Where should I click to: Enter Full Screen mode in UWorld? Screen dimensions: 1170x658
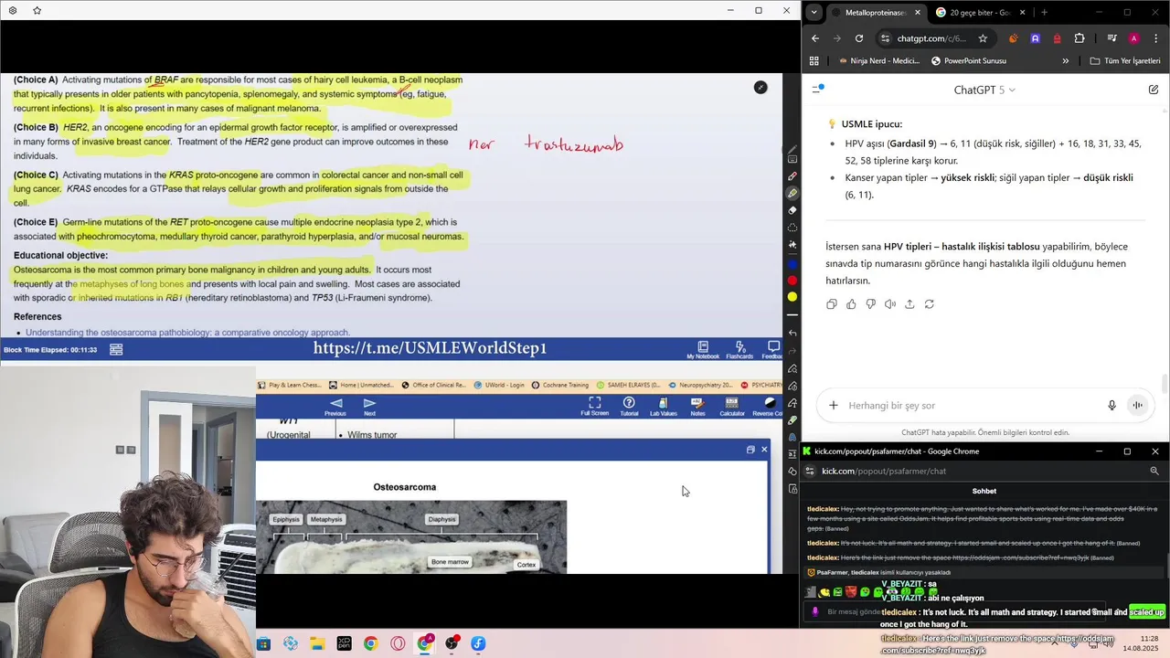(x=594, y=407)
